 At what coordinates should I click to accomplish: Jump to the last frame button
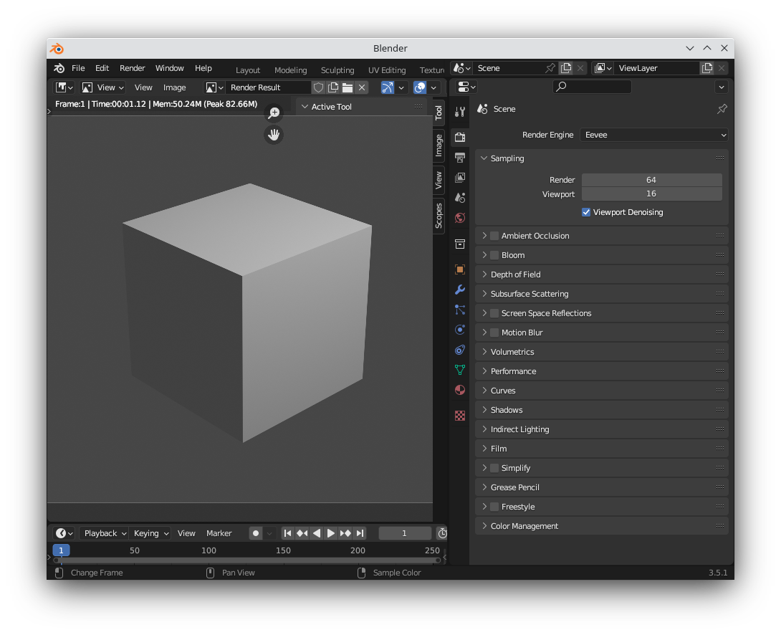tap(359, 533)
